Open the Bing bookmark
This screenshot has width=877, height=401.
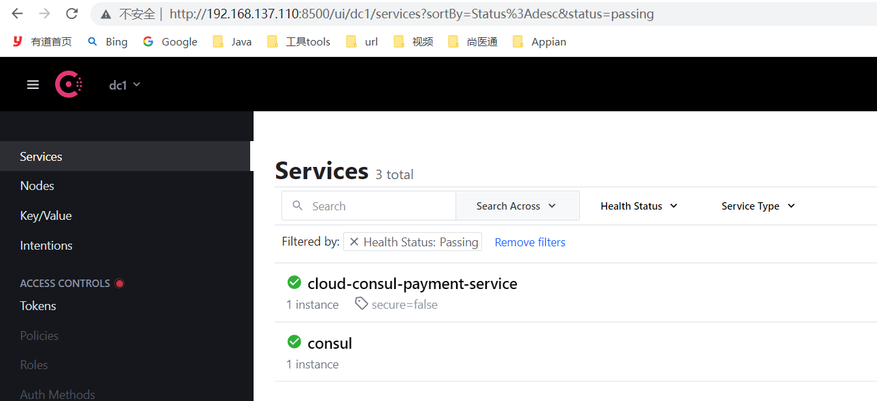pyautogui.click(x=108, y=41)
